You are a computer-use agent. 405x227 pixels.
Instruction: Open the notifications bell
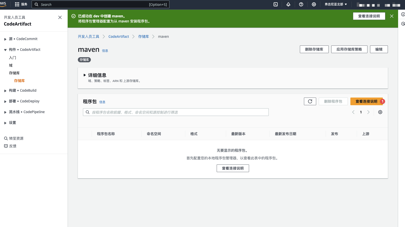tap(288, 4)
